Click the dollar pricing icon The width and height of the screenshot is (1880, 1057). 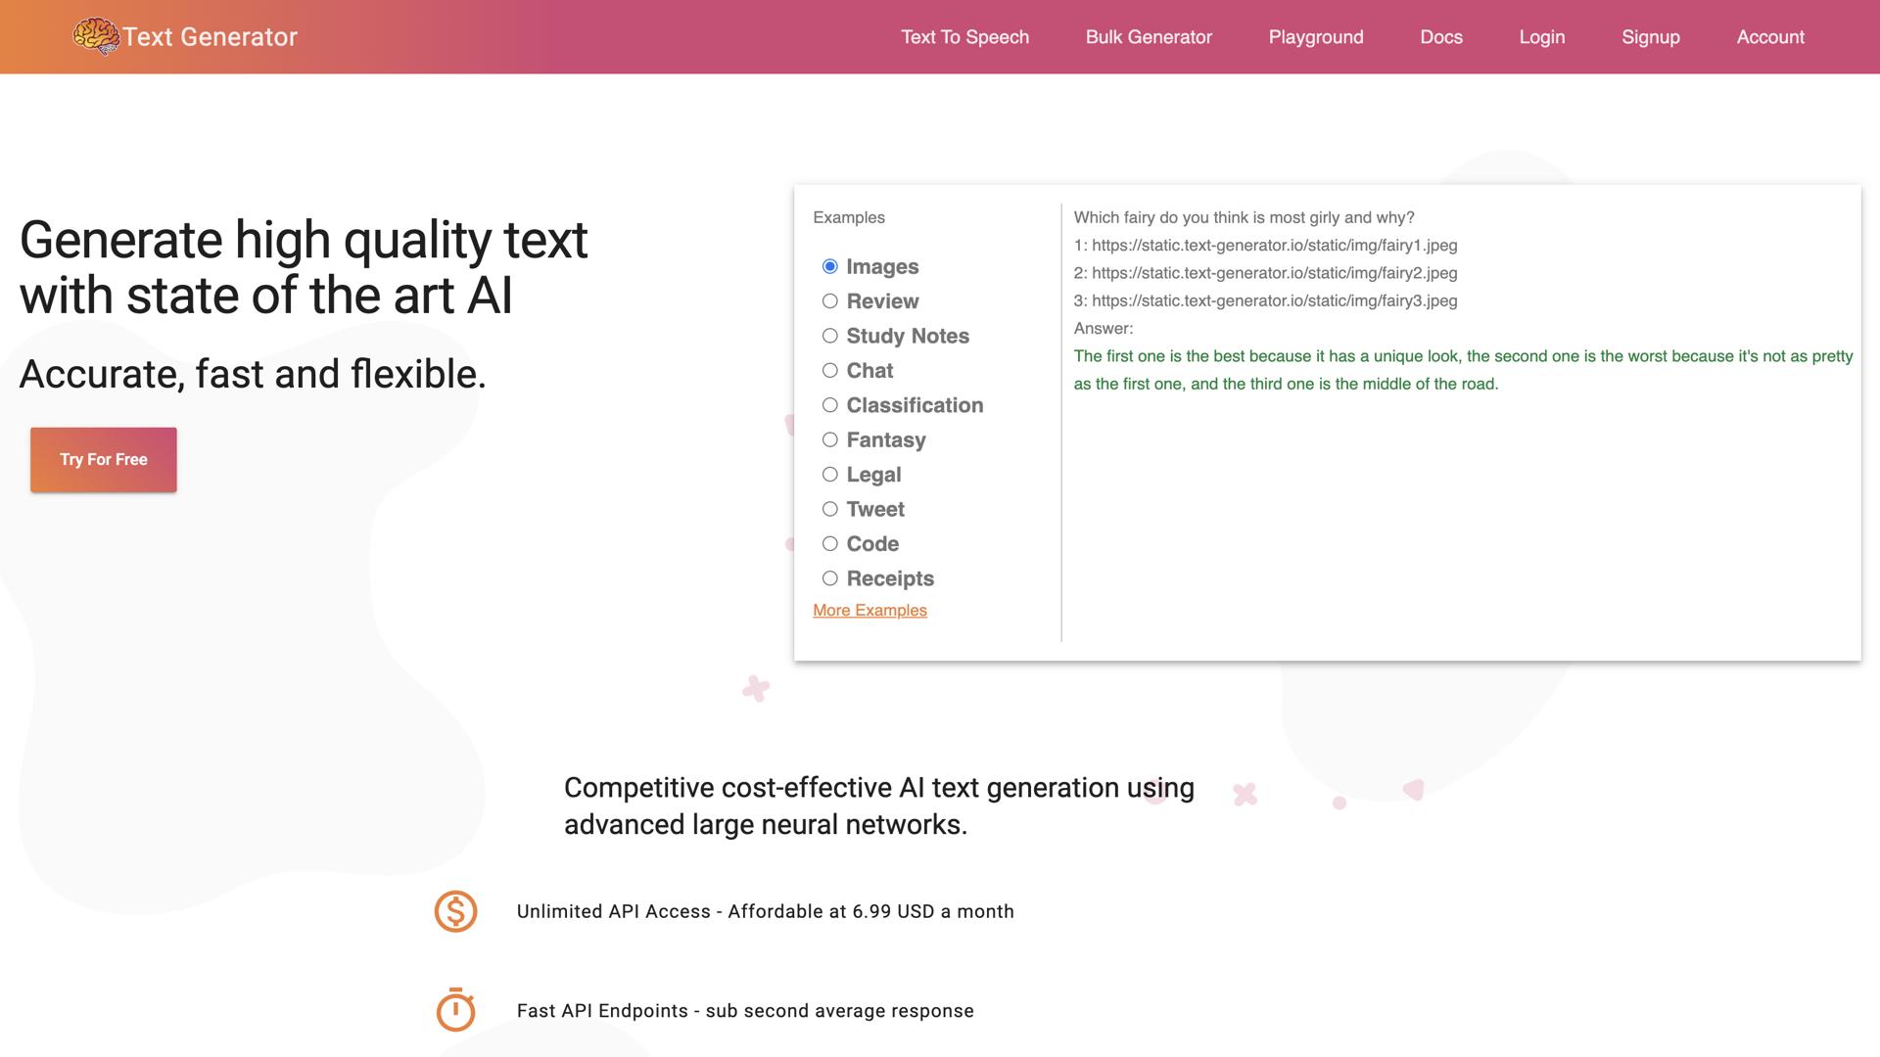pos(454,911)
